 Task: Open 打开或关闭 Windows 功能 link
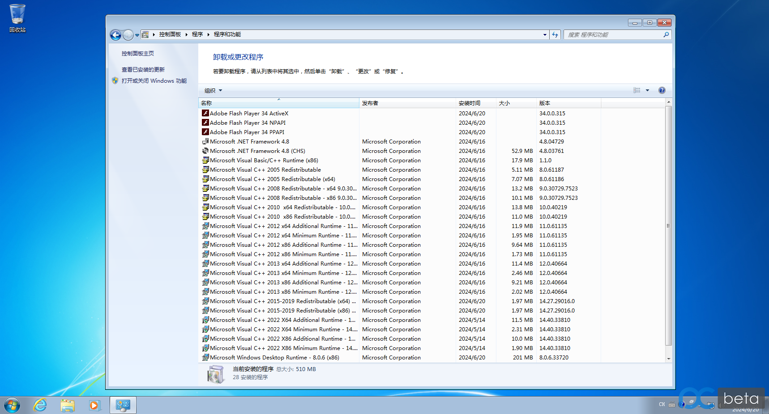tap(154, 80)
